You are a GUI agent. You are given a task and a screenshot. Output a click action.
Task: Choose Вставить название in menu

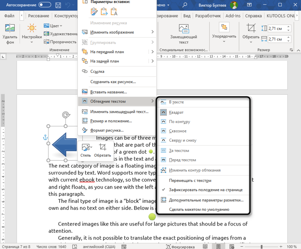(117, 92)
